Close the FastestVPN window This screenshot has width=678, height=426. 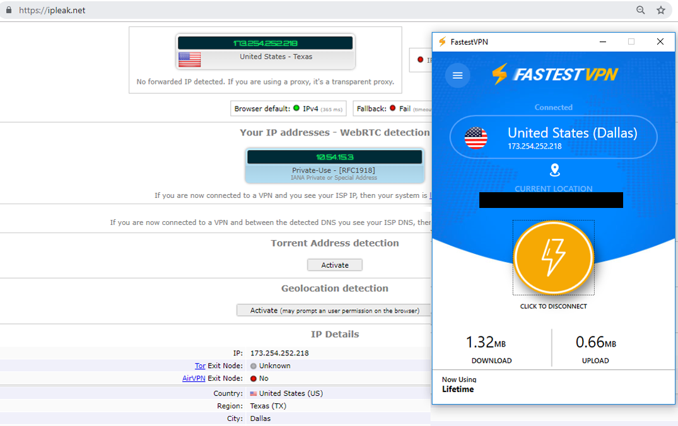(660, 42)
